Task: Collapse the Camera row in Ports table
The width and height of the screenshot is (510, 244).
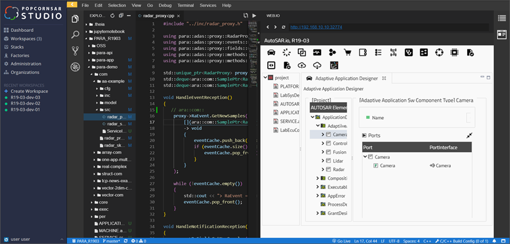Action: [365, 157]
